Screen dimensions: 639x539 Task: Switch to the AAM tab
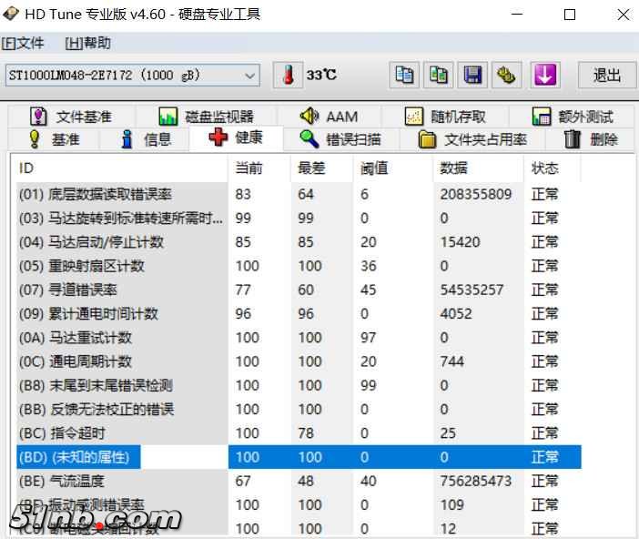(330, 117)
